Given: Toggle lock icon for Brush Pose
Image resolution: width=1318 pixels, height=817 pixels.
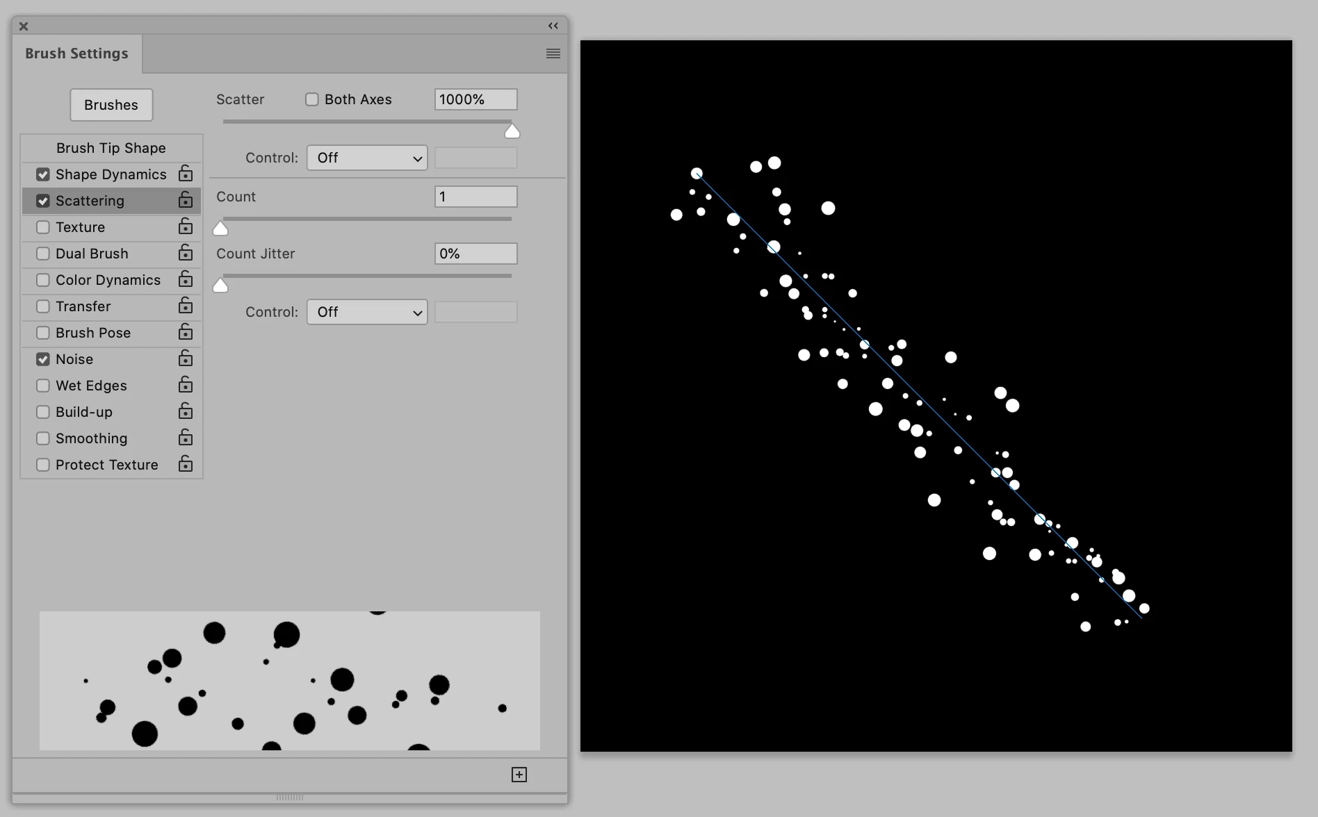Looking at the screenshot, I should (186, 332).
